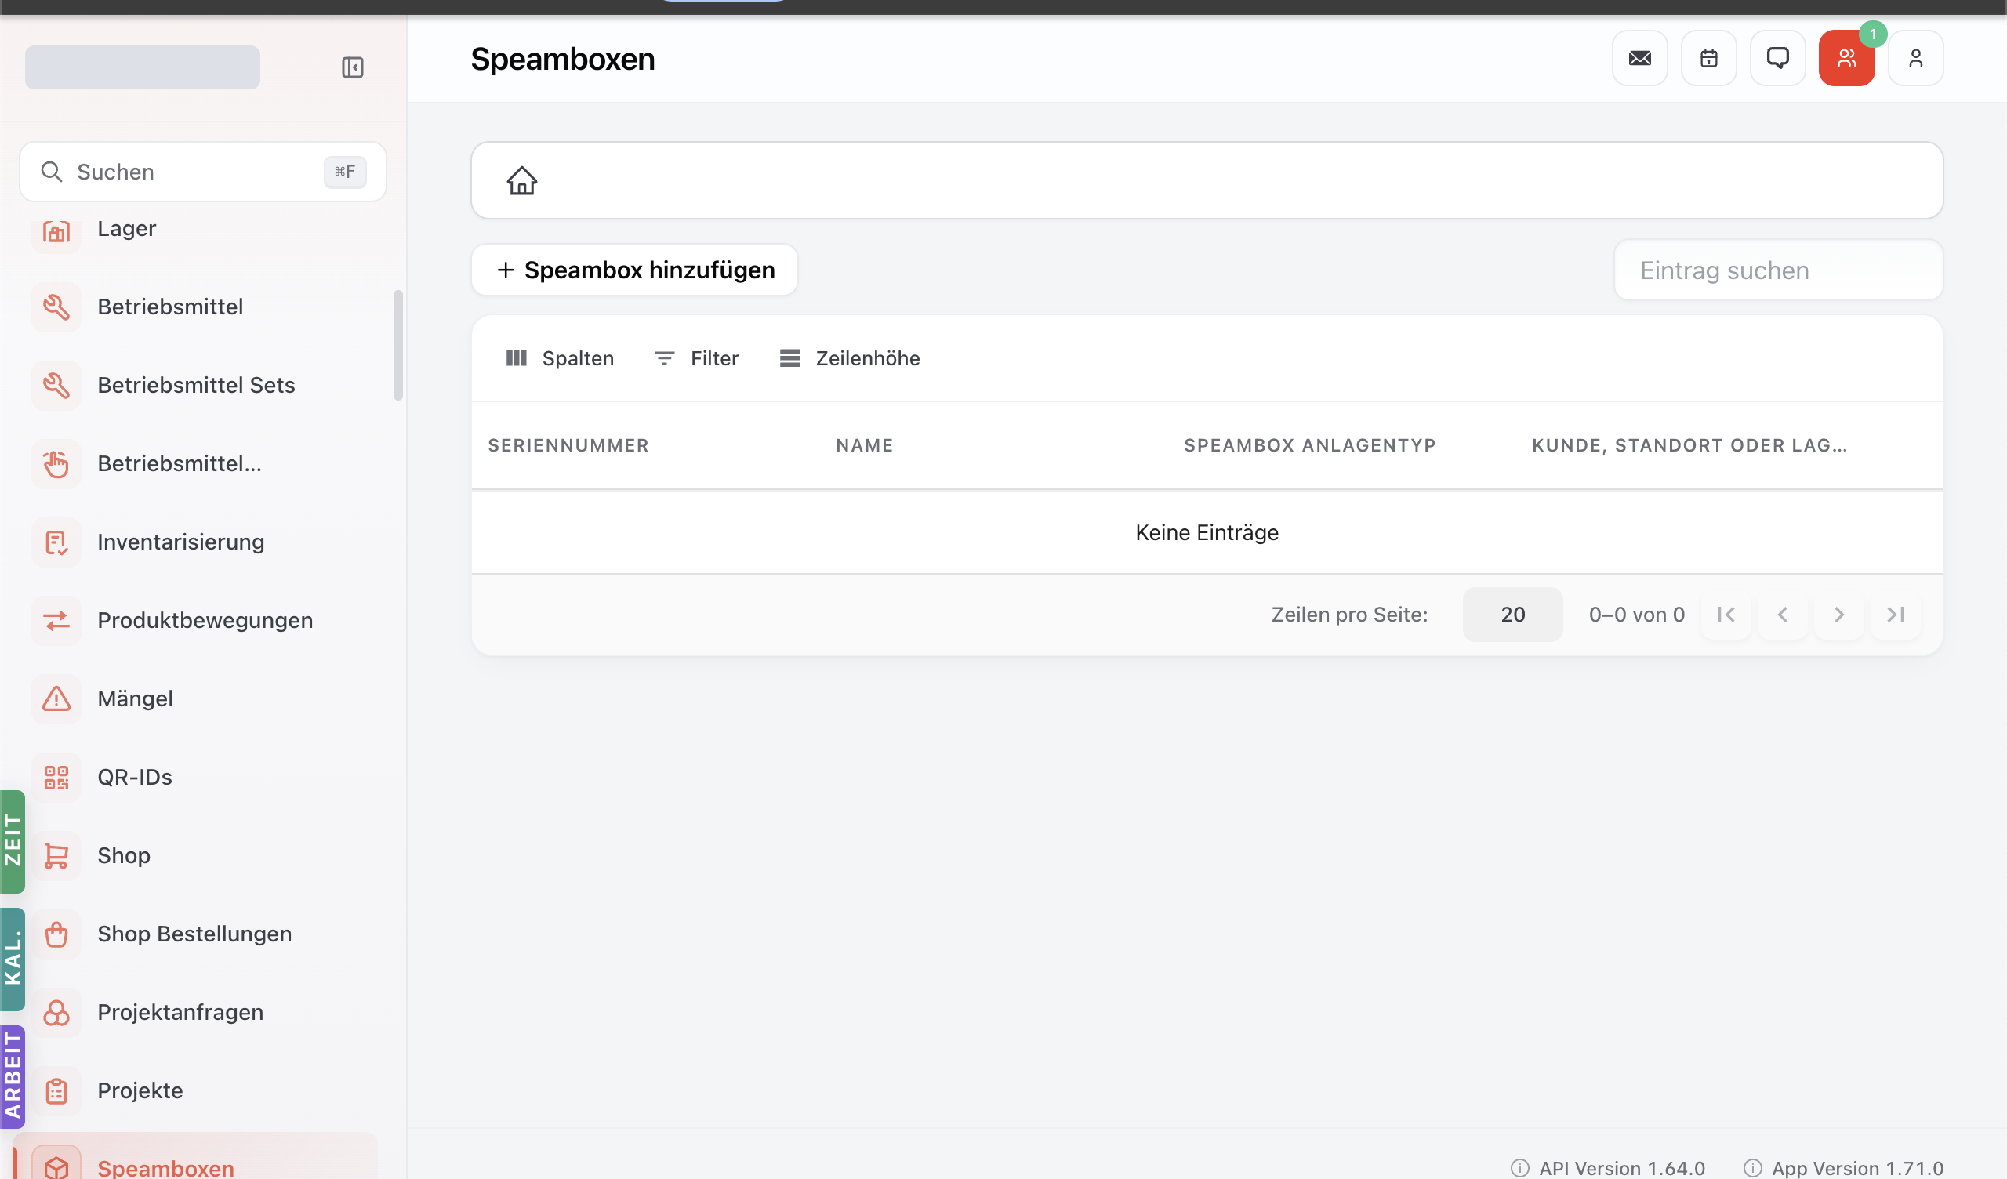Focus the Eintrag suchen search field
The height and width of the screenshot is (1179, 2007).
(1777, 270)
